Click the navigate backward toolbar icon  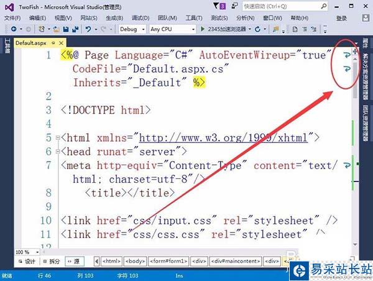click(14, 29)
